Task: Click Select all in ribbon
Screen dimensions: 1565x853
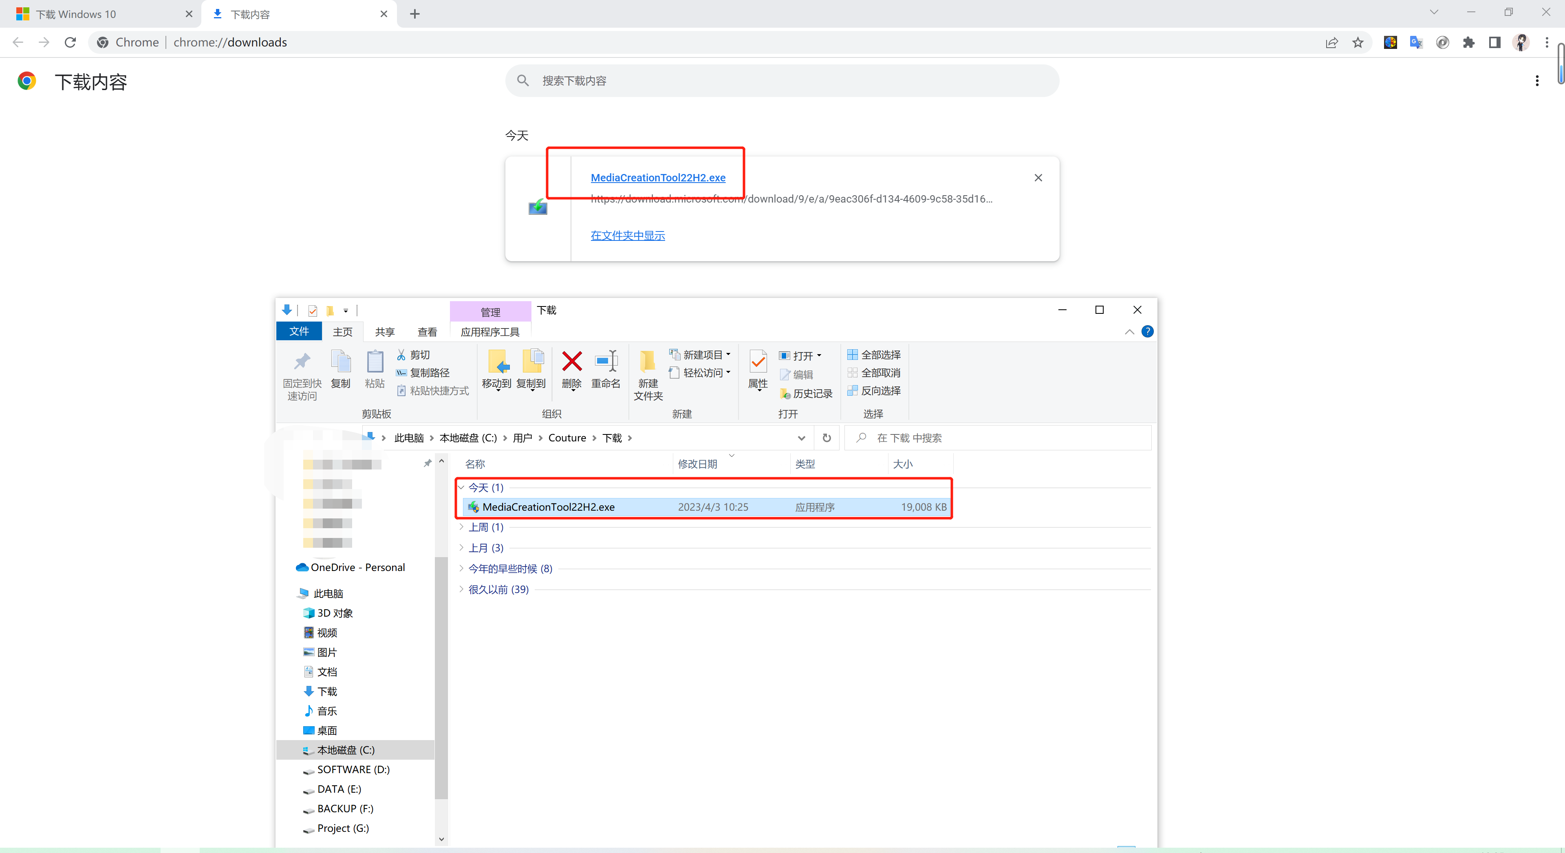Action: point(874,355)
